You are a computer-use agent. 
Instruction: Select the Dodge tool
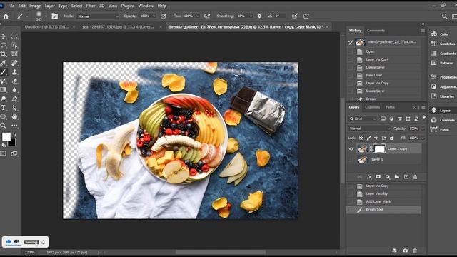point(3,99)
